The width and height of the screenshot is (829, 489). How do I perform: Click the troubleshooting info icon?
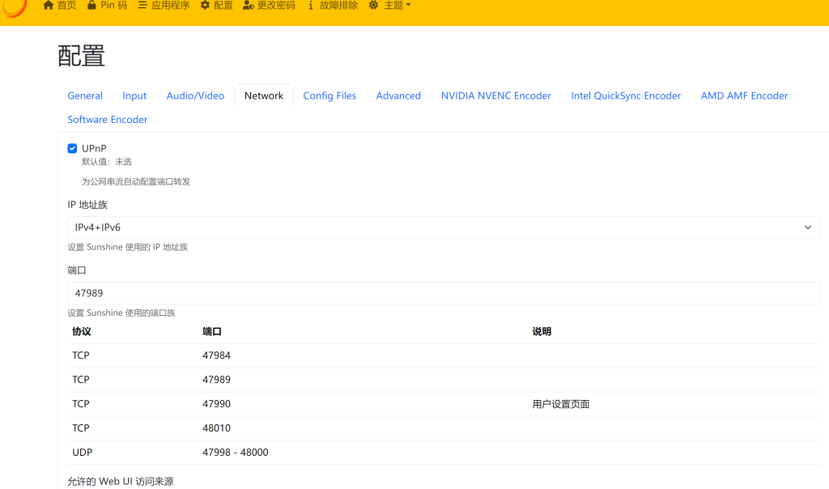coord(311,6)
